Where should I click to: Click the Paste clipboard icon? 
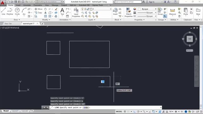pos(186,11)
